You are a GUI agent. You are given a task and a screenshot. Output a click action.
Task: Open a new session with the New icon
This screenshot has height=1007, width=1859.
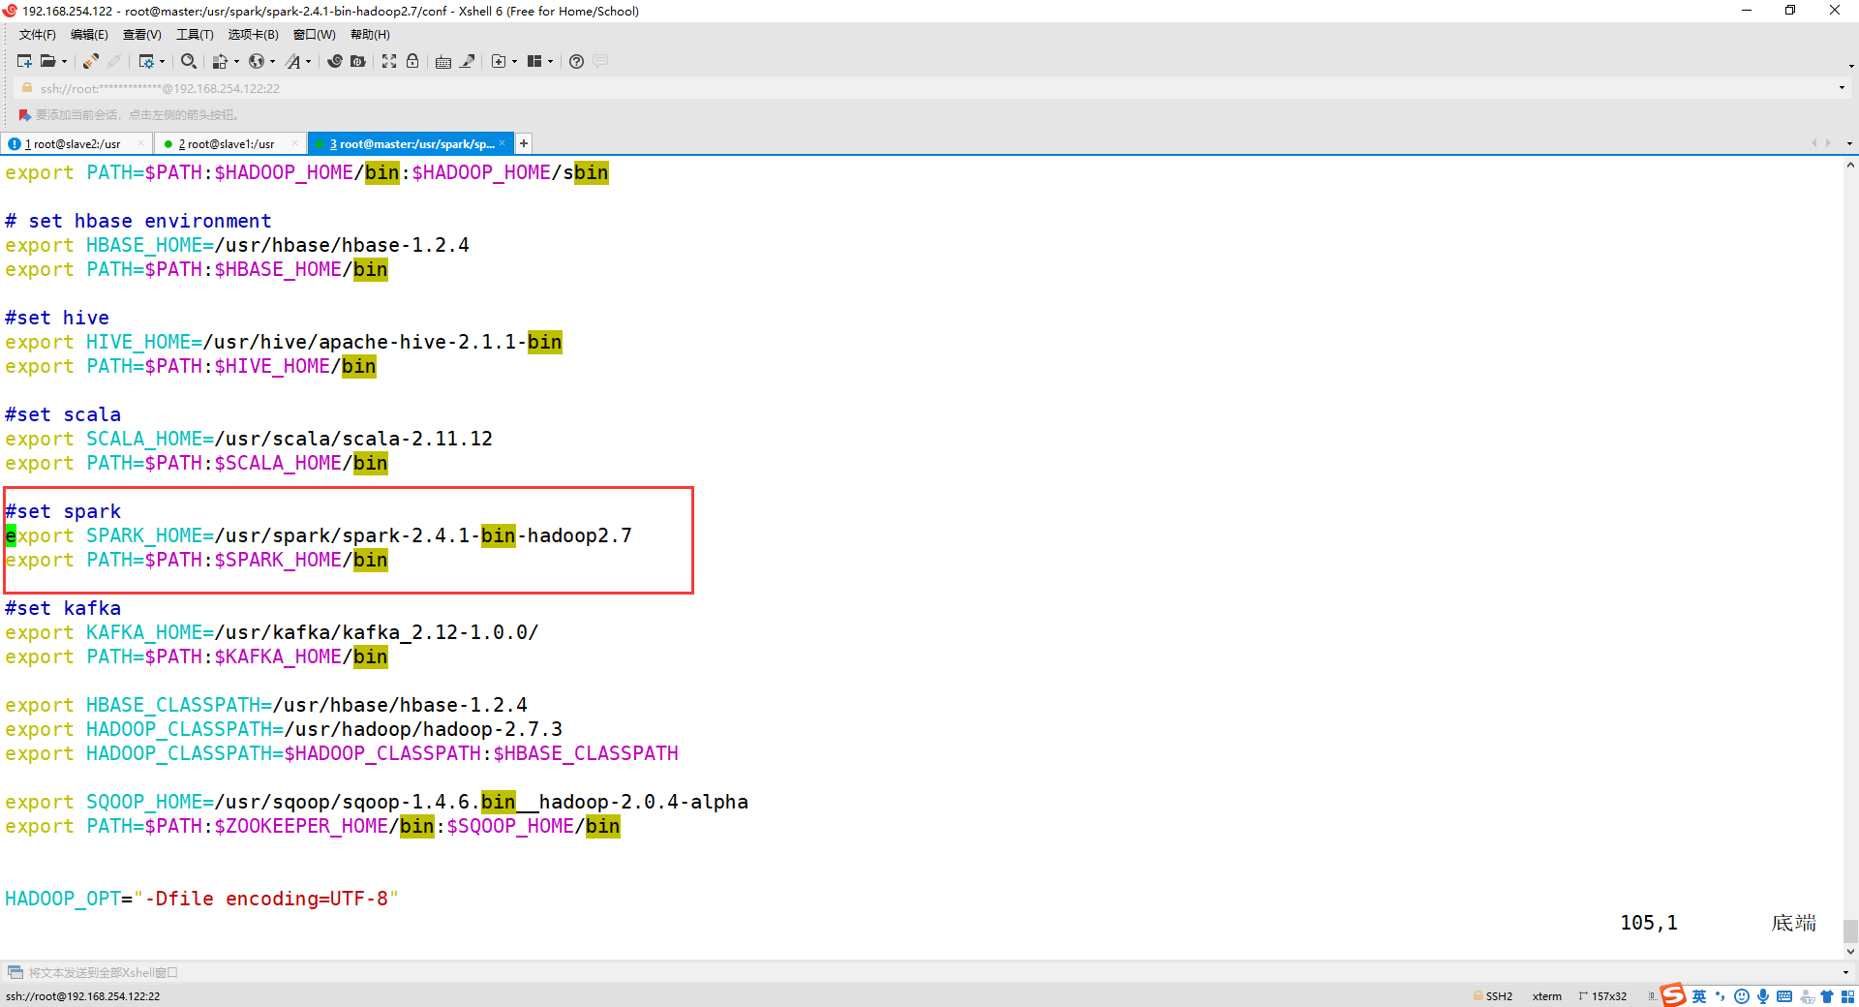click(23, 61)
